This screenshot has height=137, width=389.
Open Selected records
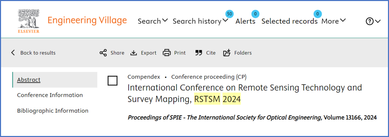(289, 21)
